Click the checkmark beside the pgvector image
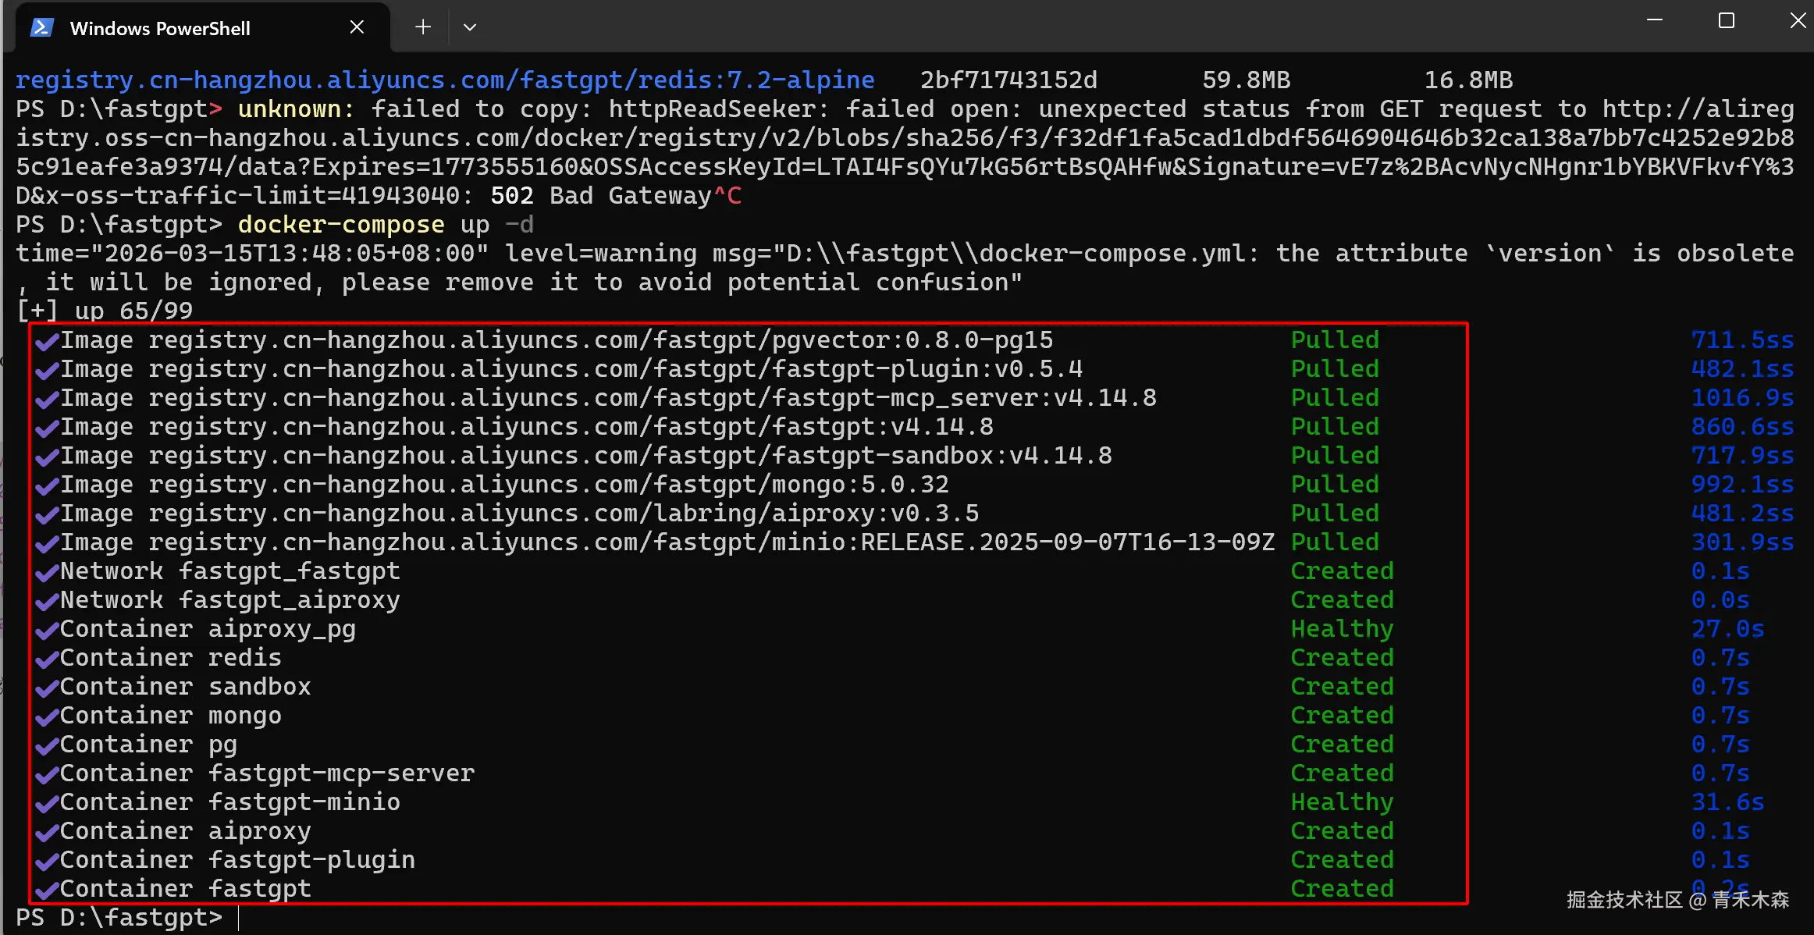This screenshot has height=935, width=1814. click(47, 341)
